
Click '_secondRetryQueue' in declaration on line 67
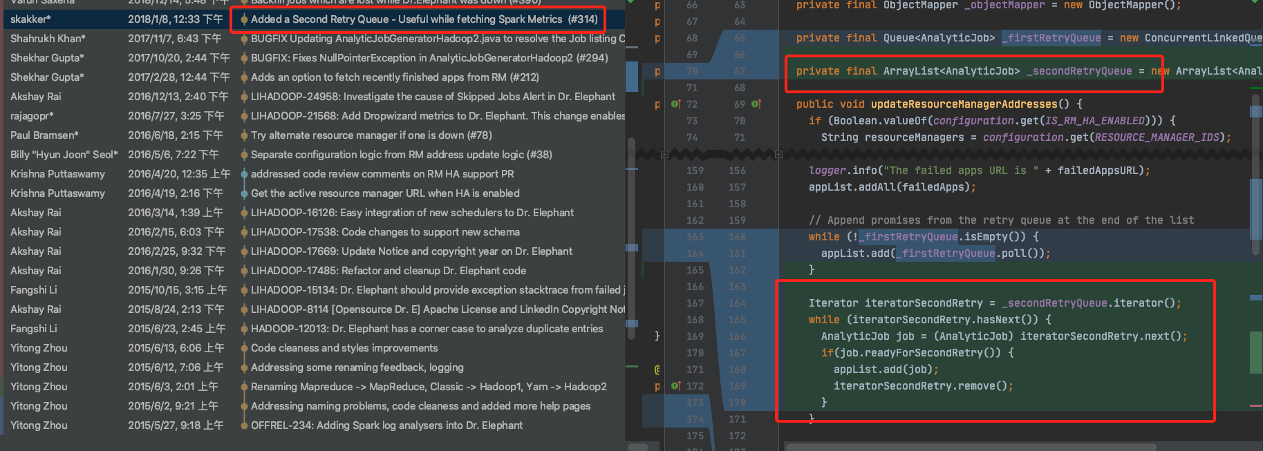pos(1078,71)
